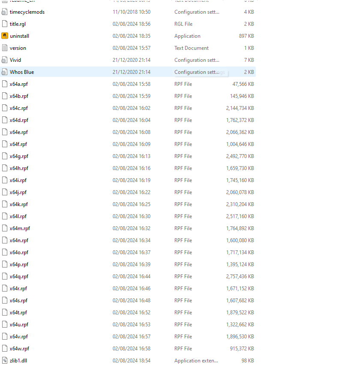Click the x64o.rpf file icon
341x371 pixels.
[x=4, y=252]
